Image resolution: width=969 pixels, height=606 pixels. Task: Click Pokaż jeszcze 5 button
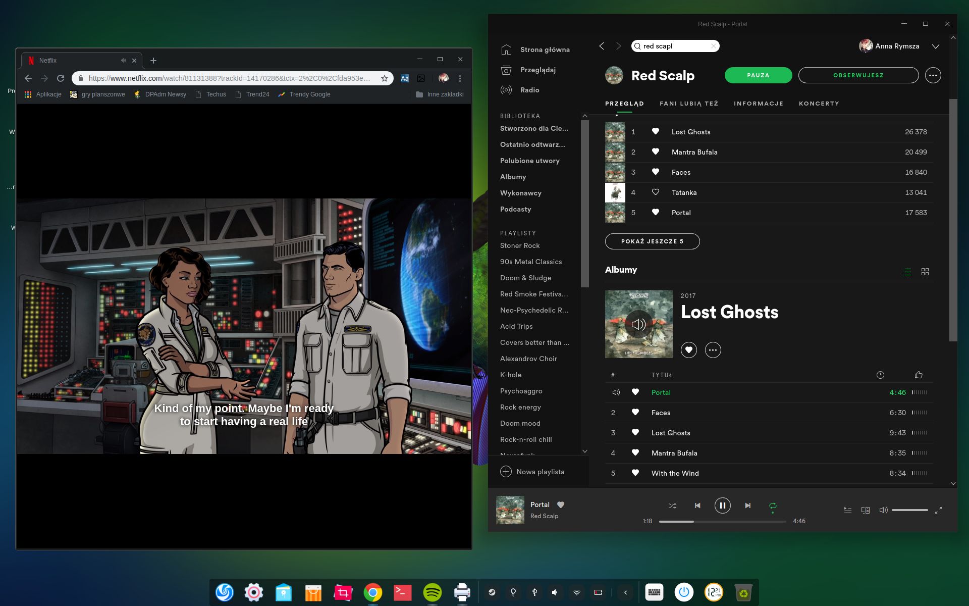pyautogui.click(x=652, y=241)
